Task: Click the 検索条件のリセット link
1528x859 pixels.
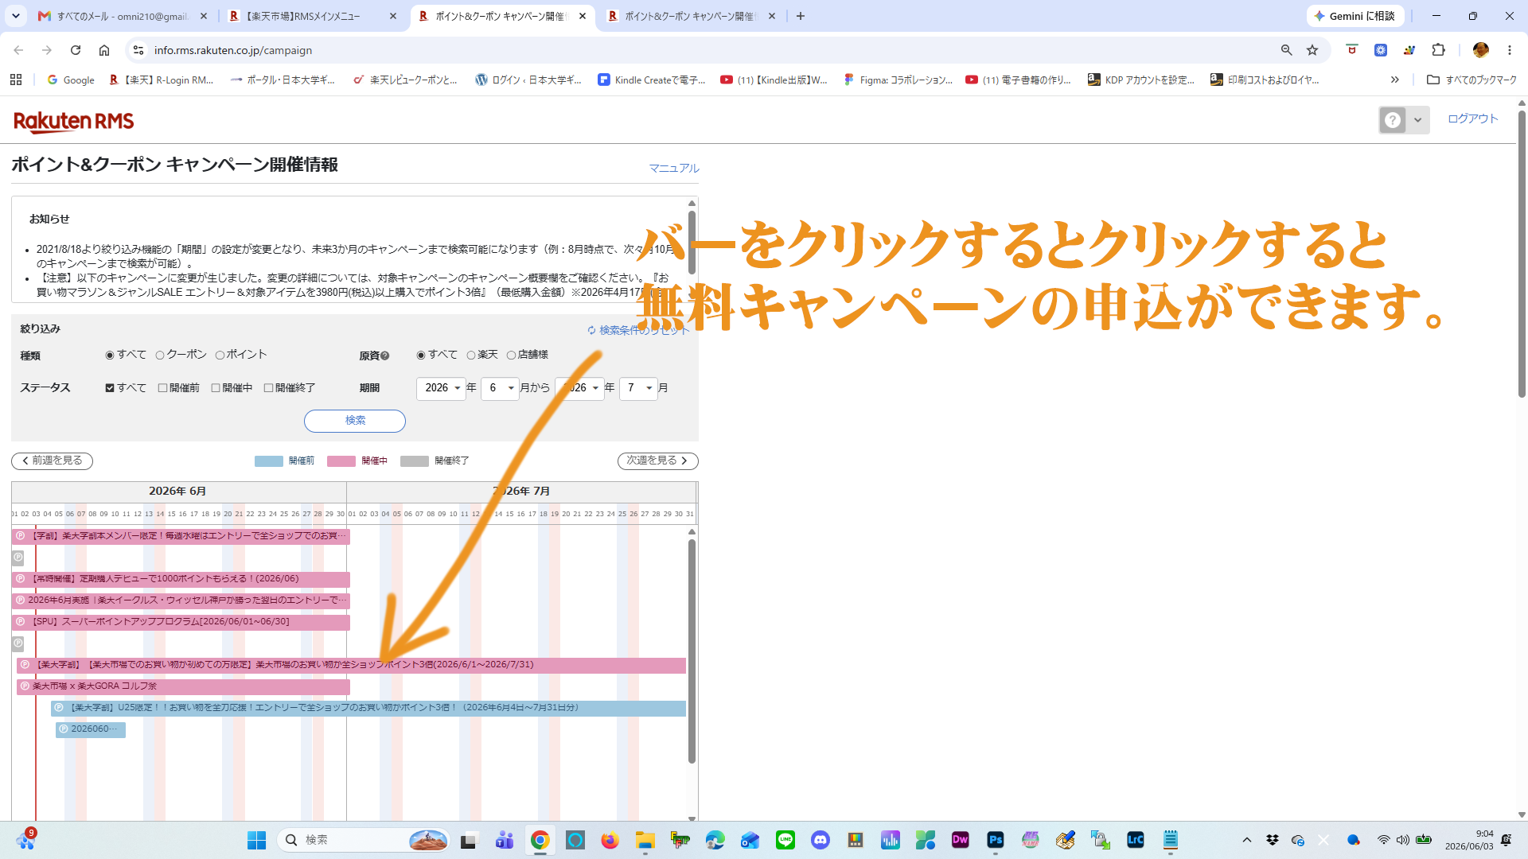Action: click(x=638, y=330)
